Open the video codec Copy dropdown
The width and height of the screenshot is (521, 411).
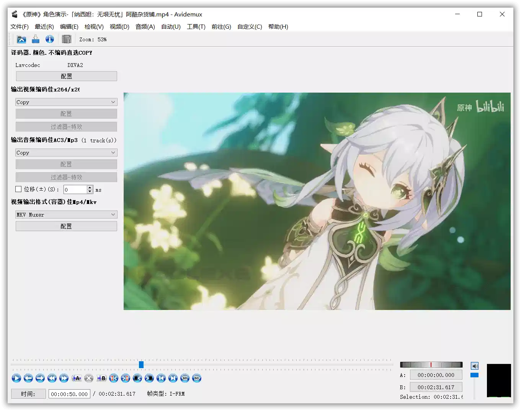click(x=66, y=102)
